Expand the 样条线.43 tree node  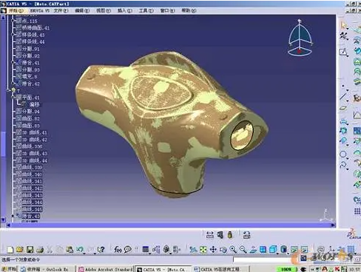tap(13, 35)
